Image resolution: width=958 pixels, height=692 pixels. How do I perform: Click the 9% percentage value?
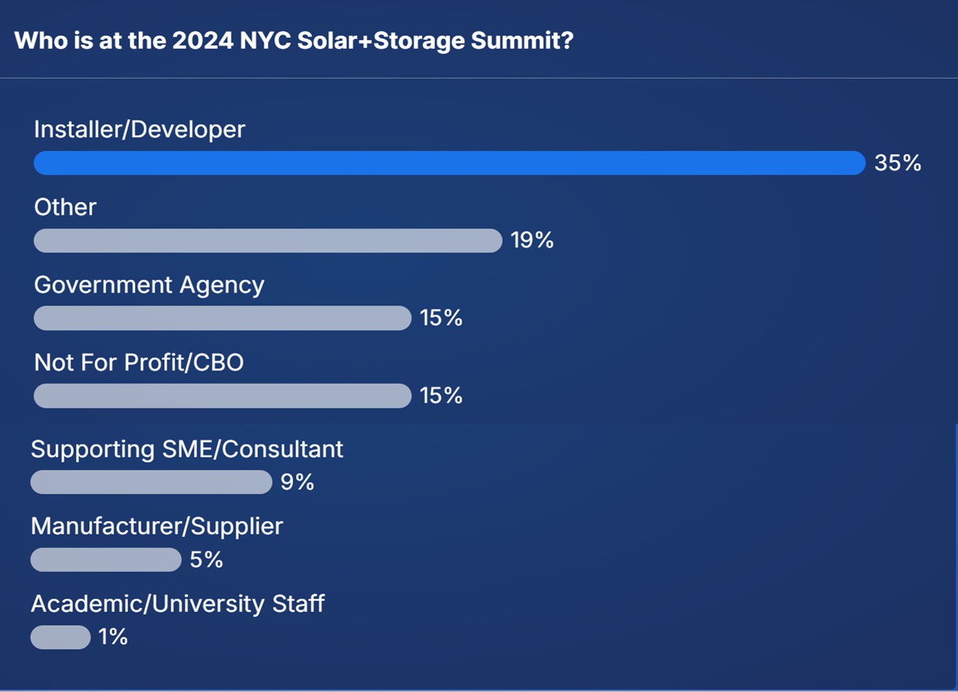[x=297, y=482]
